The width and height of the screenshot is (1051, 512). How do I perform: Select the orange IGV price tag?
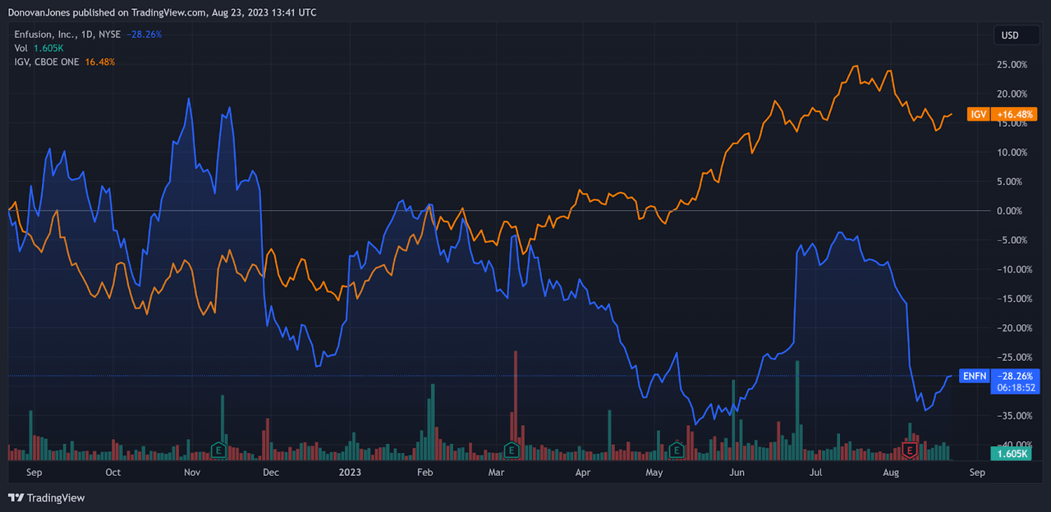coord(978,114)
